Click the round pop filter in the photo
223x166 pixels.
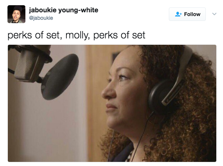click(x=60, y=77)
